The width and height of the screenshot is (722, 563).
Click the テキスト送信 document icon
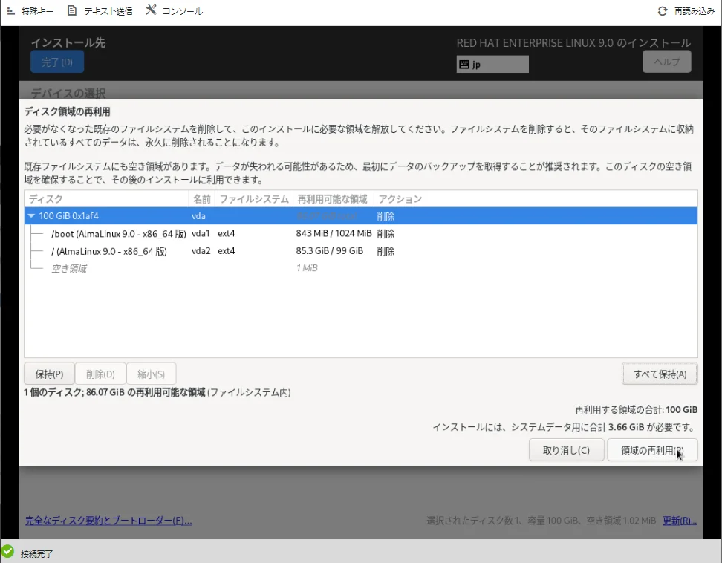(71, 11)
